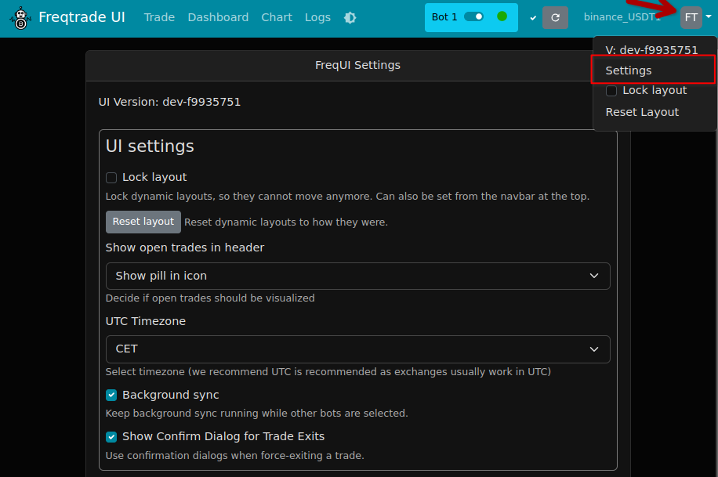Switch to the Trade page
Image resolution: width=718 pixels, height=477 pixels.
[159, 17]
